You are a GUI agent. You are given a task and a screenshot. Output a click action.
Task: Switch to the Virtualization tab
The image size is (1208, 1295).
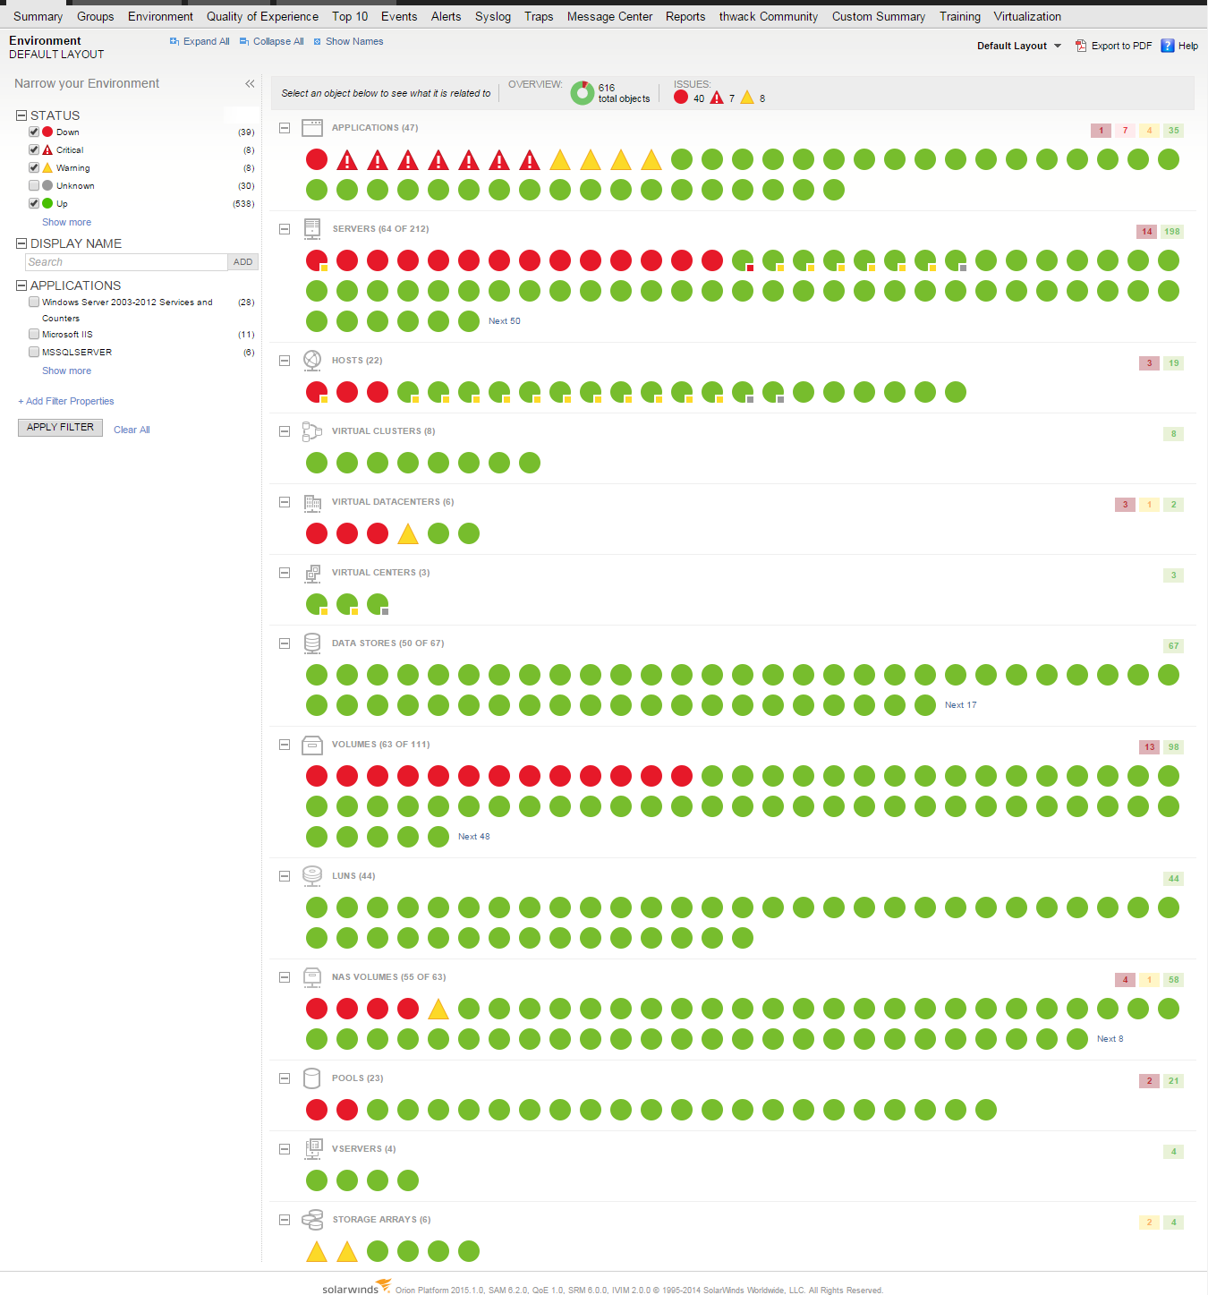[1027, 15]
